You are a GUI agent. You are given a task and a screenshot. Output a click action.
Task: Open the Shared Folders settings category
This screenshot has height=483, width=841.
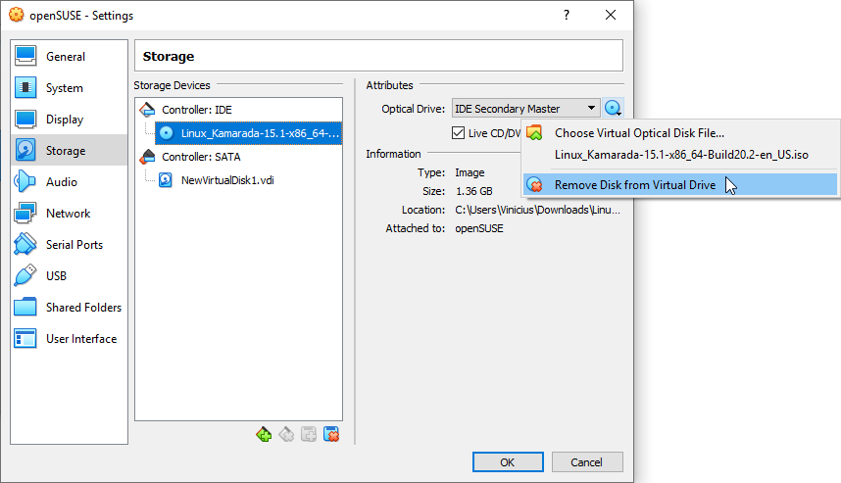coord(83,308)
